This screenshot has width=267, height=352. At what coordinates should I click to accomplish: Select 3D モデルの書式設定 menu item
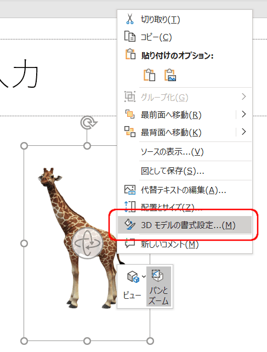pyautogui.click(x=185, y=225)
